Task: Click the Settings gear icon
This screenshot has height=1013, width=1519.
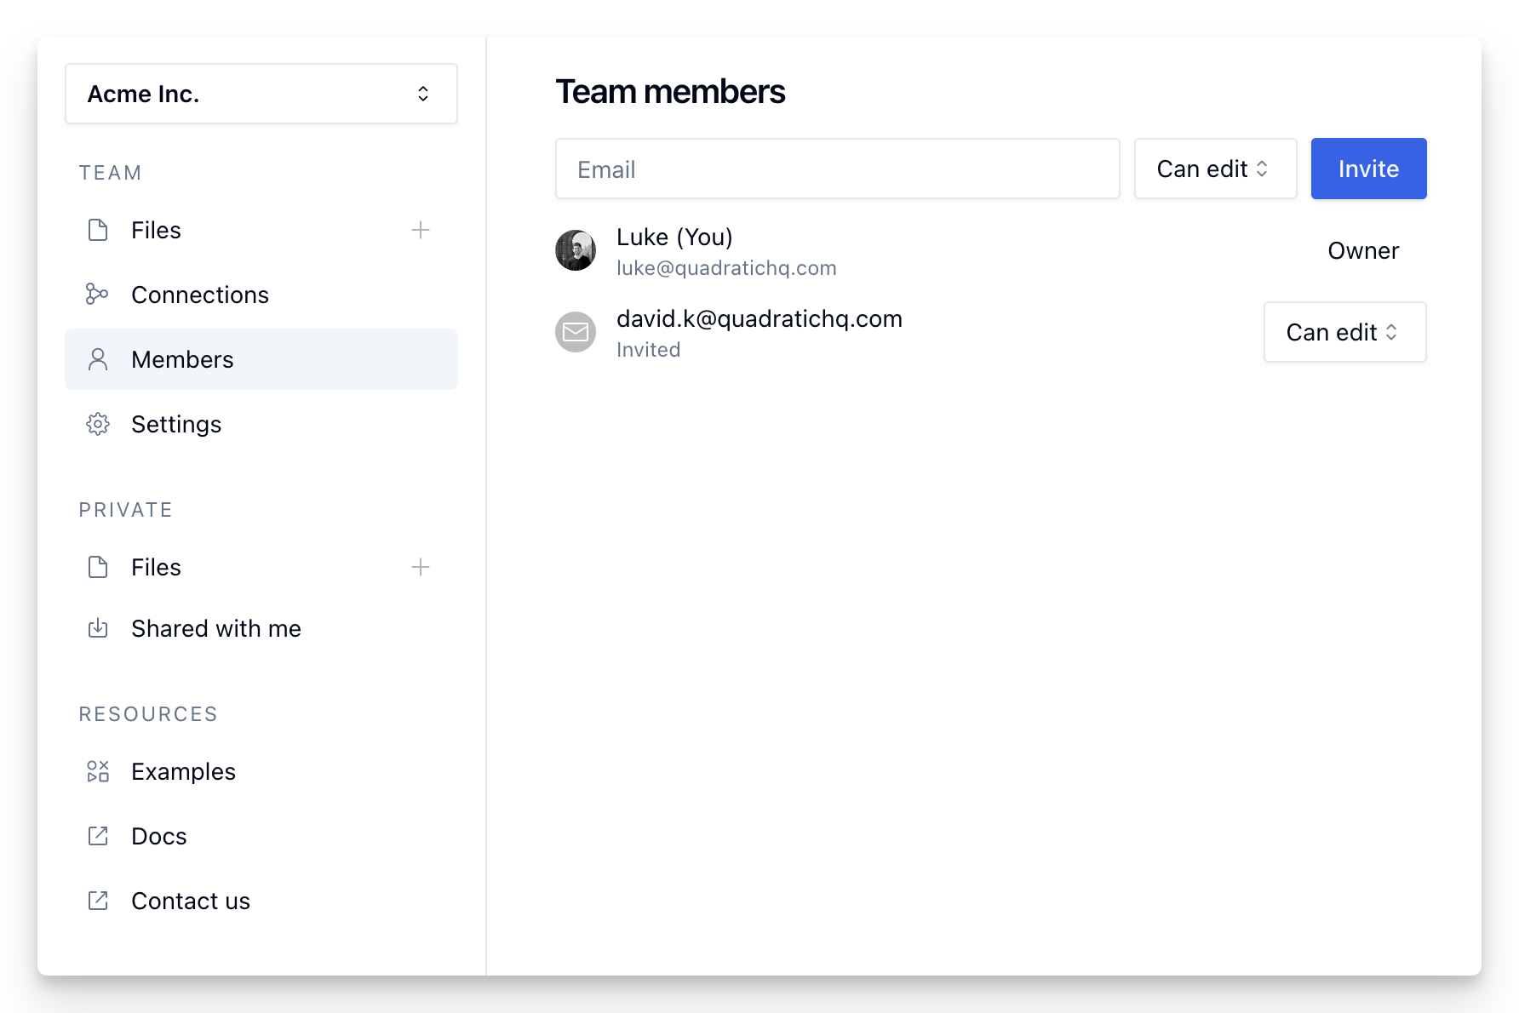Action: tap(98, 424)
